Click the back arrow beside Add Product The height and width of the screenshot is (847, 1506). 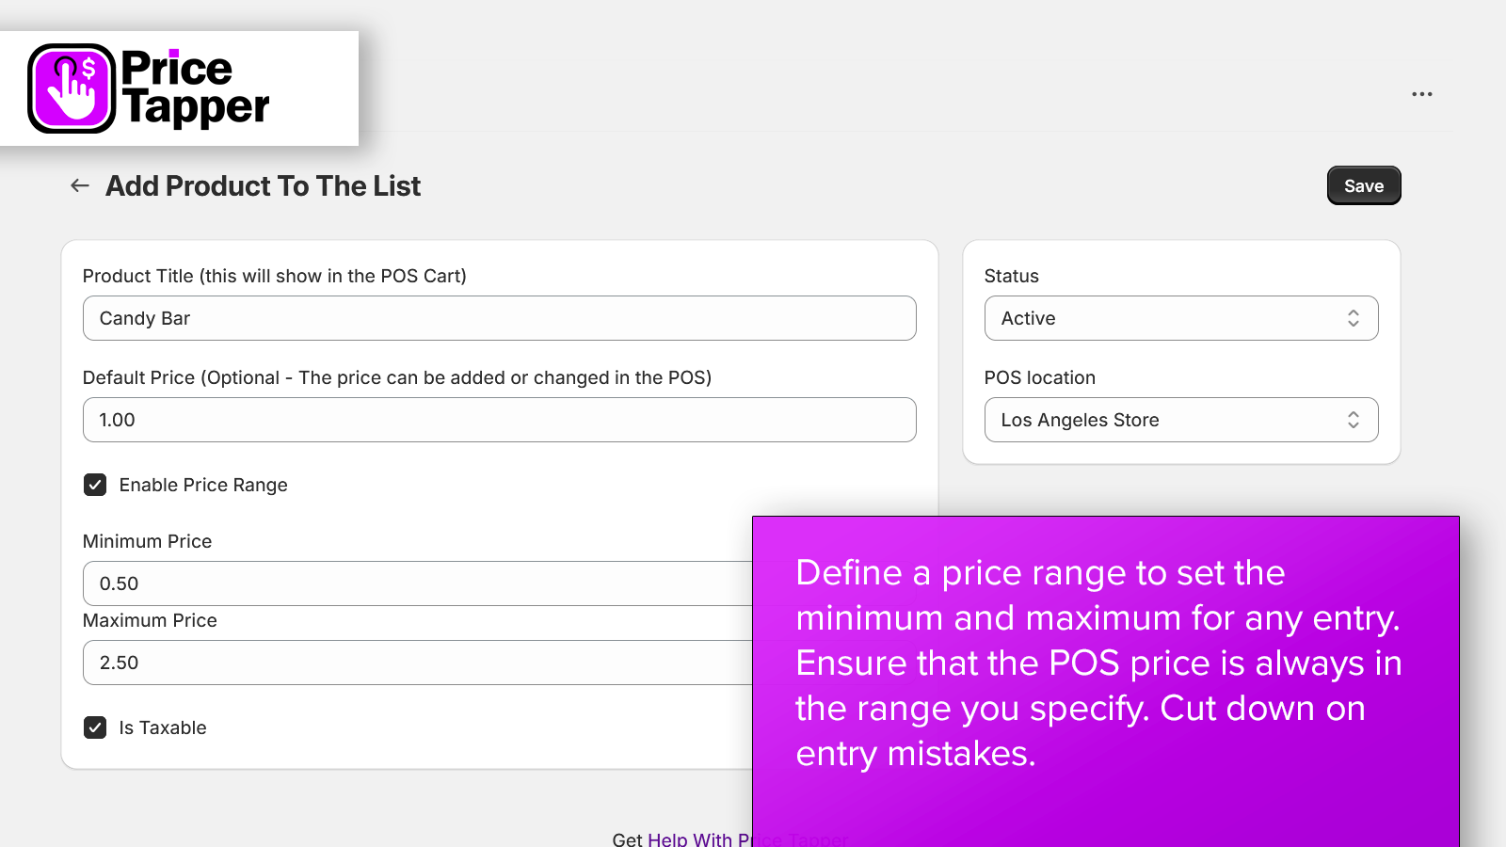[x=80, y=185]
